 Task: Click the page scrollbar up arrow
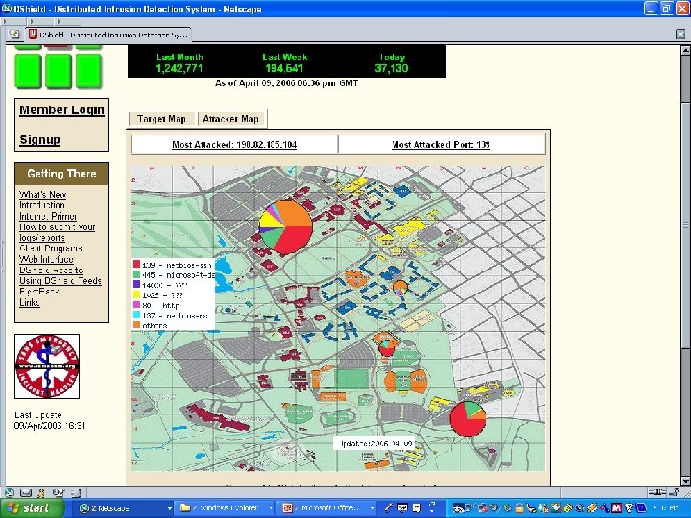(x=685, y=50)
